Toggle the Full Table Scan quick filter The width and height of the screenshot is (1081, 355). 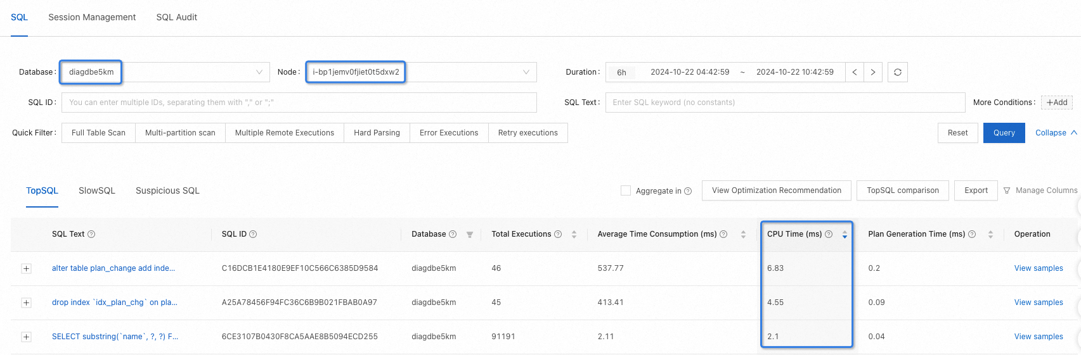(x=98, y=133)
